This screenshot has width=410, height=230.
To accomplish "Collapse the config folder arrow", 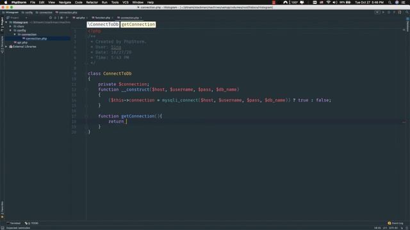I will pyautogui.click(x=10, y=31).
